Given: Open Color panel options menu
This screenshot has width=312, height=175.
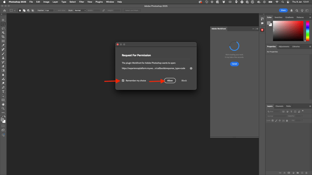Looking at the screenshot, I should 310,17.
